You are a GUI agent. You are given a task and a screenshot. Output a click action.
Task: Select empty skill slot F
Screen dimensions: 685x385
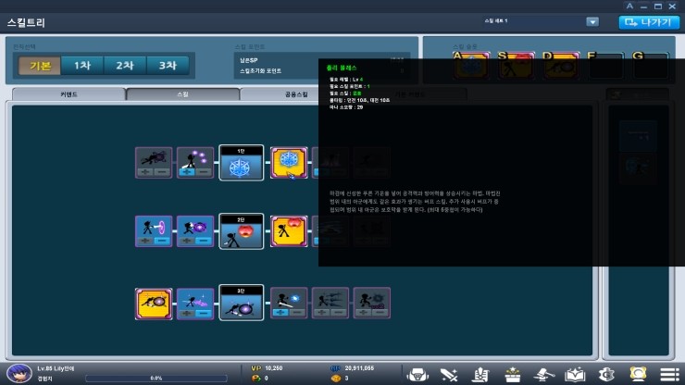coord(605,66)
